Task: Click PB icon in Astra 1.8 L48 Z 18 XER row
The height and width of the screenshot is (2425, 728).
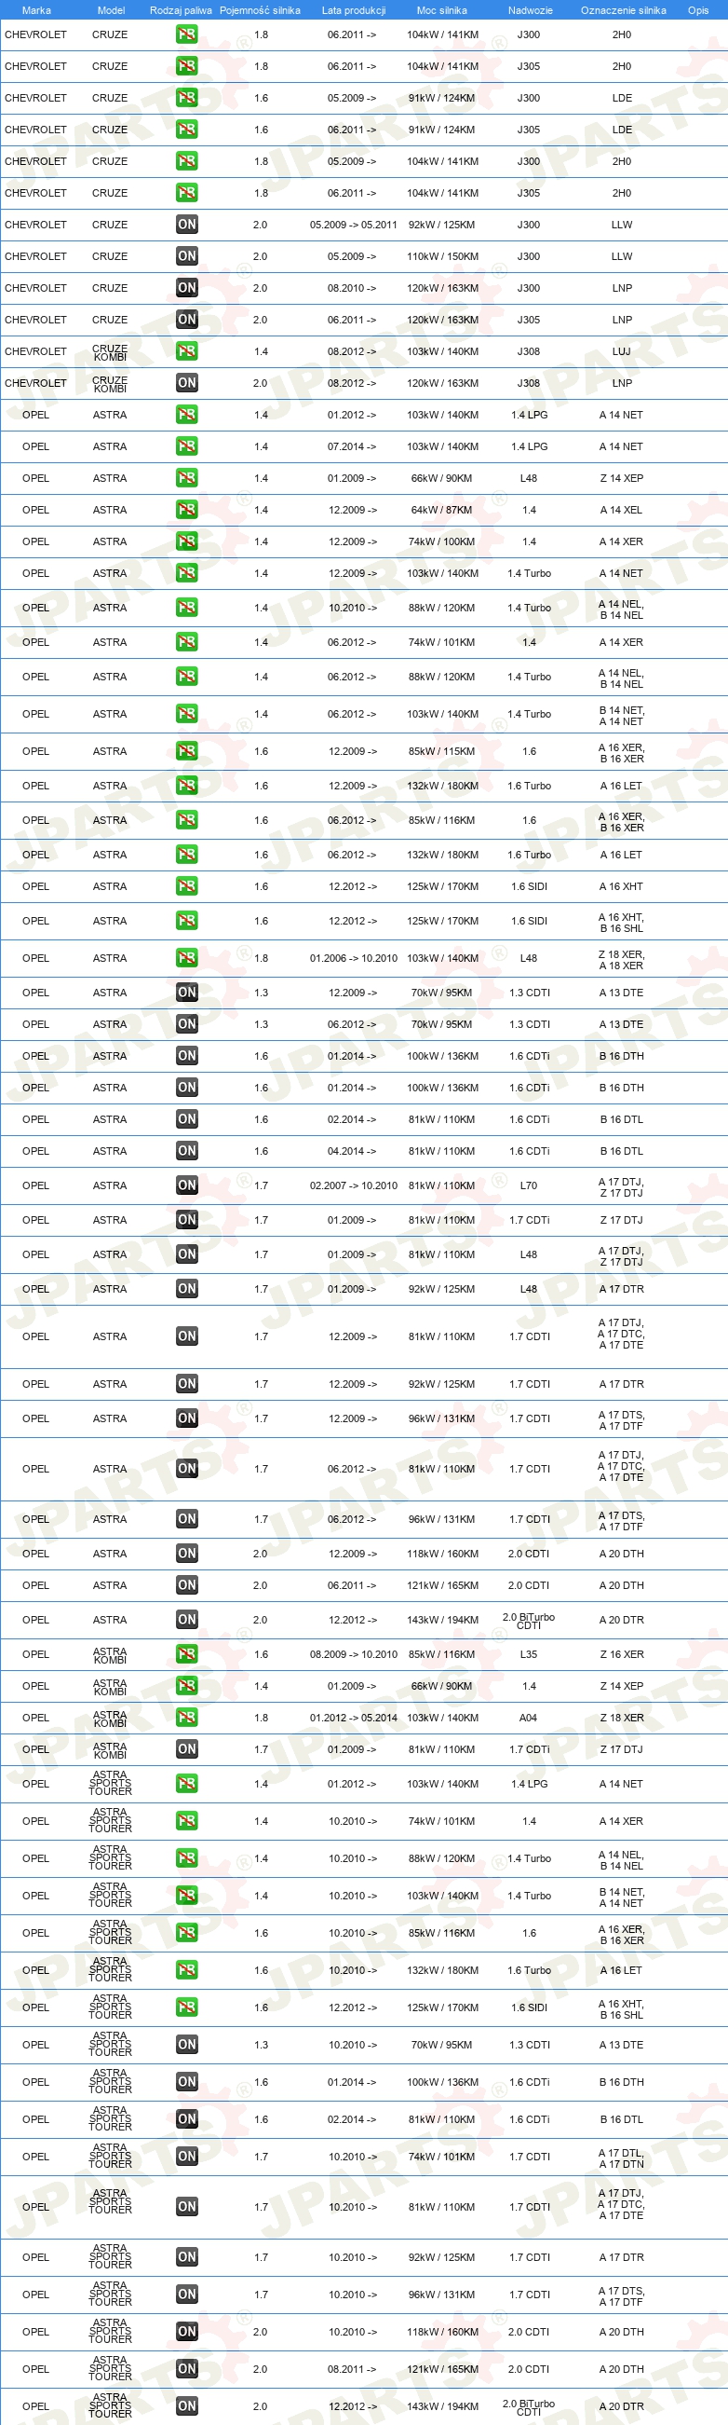Action: 187,958
